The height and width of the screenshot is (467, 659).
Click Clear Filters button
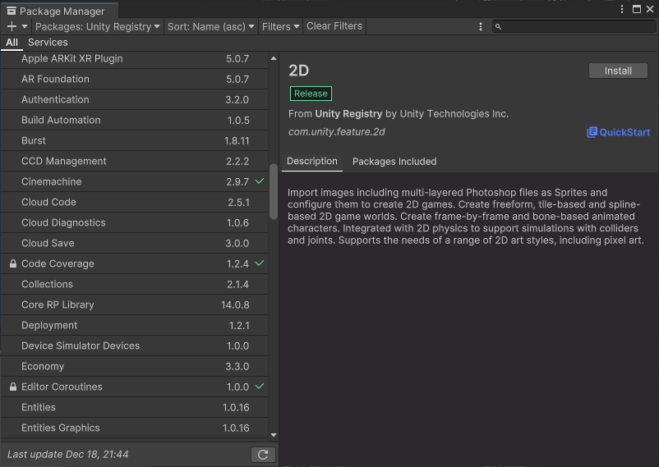[x=334, y=26]
